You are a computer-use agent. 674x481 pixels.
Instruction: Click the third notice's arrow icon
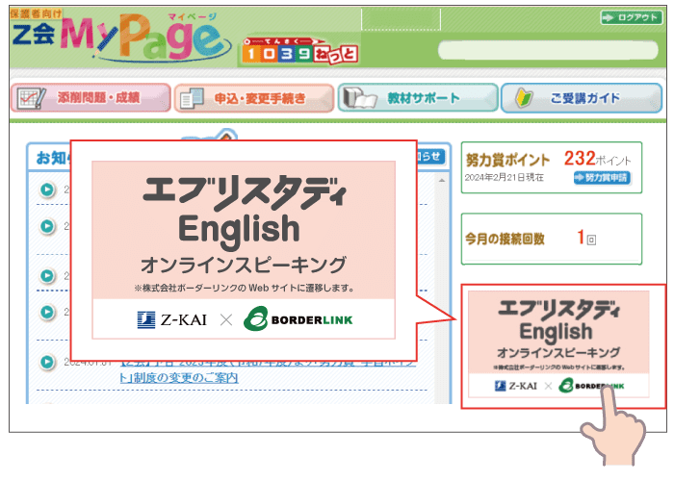click(48, 275)
